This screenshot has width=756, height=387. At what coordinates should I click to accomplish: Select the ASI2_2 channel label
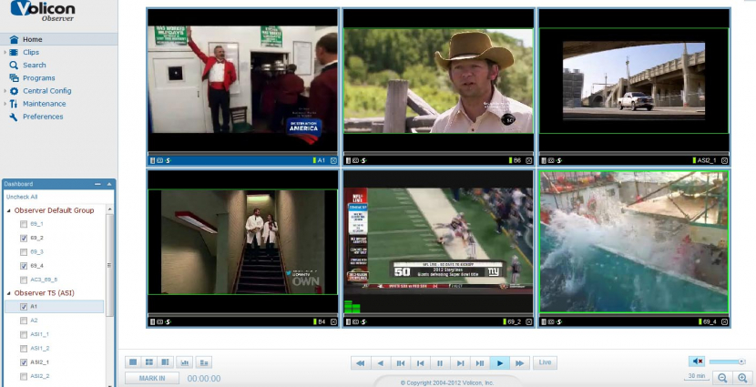[x=39, y=376]
